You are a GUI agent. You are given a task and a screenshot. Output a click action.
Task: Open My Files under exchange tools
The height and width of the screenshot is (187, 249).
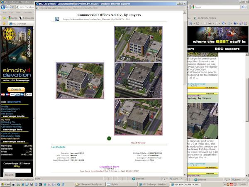tap(5, 120)
